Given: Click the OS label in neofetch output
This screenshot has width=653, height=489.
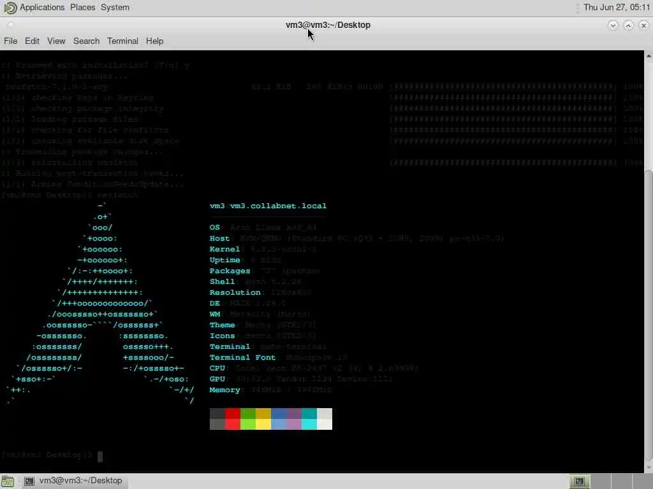Looking at the screenshot, I should pyautogui.click(x=214, y=227).
